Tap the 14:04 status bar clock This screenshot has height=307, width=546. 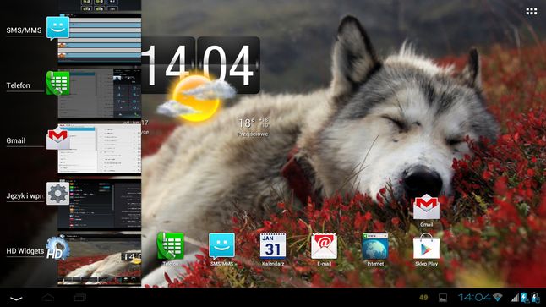(474, 297)
